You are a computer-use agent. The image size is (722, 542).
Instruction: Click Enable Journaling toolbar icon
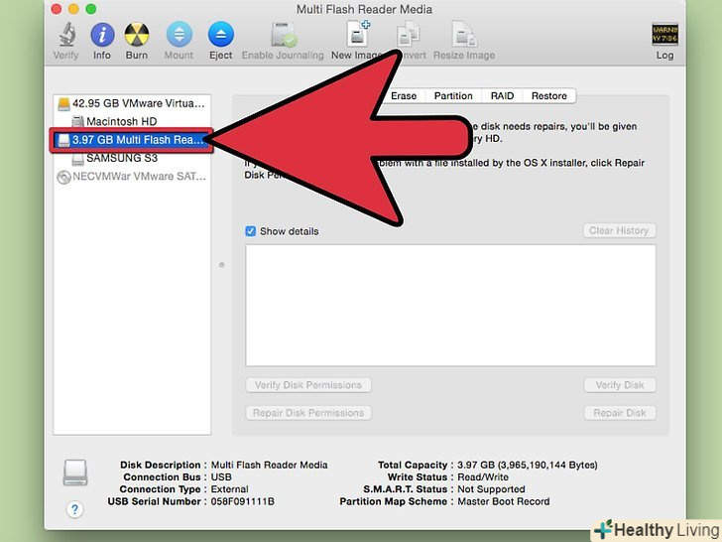(x=283, y=35)
